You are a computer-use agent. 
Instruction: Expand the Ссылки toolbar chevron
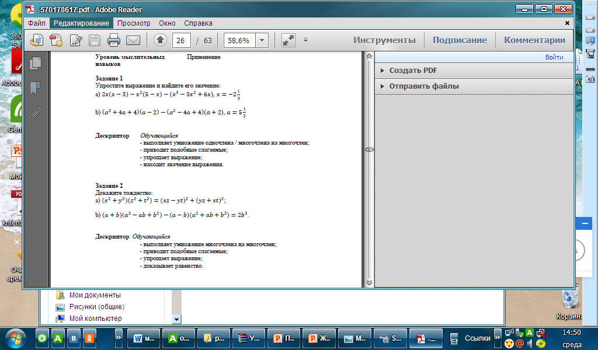click(x=497, y=337)
